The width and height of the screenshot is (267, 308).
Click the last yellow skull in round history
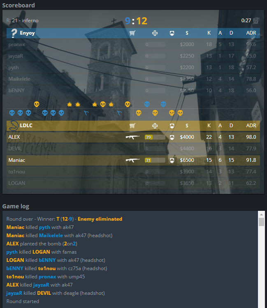click(x=180, y=113)
